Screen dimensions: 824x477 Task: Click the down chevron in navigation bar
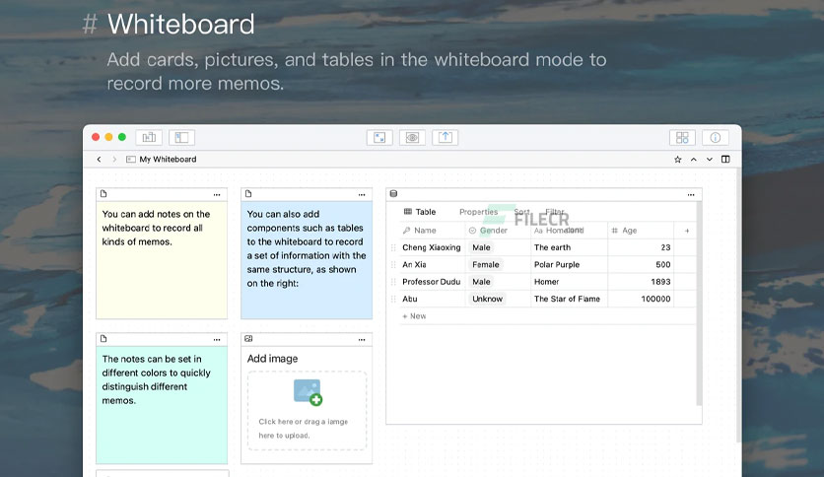pos(710,160)
